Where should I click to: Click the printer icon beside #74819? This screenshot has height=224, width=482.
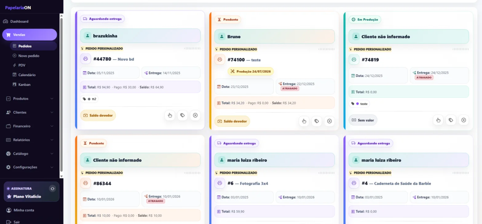354,59
